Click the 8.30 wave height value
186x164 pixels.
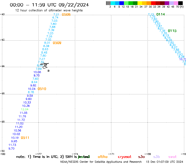click(173, 45)
